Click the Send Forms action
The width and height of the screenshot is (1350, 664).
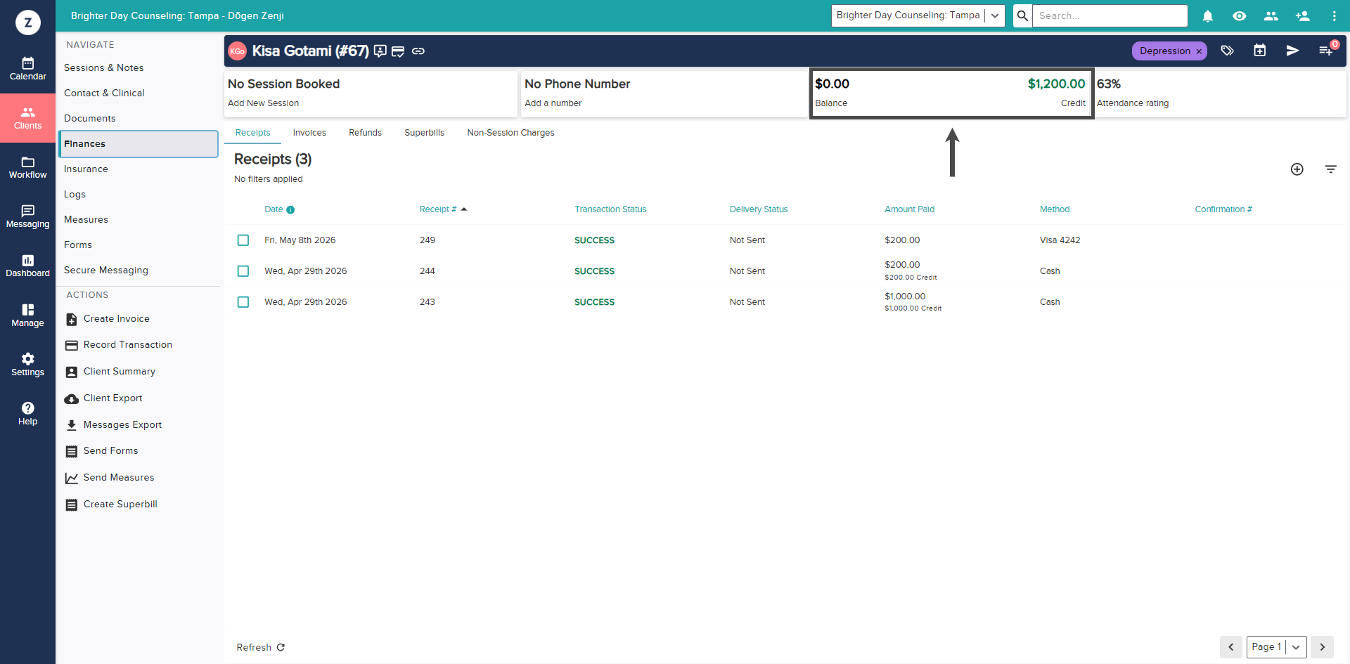click(102, 451)
